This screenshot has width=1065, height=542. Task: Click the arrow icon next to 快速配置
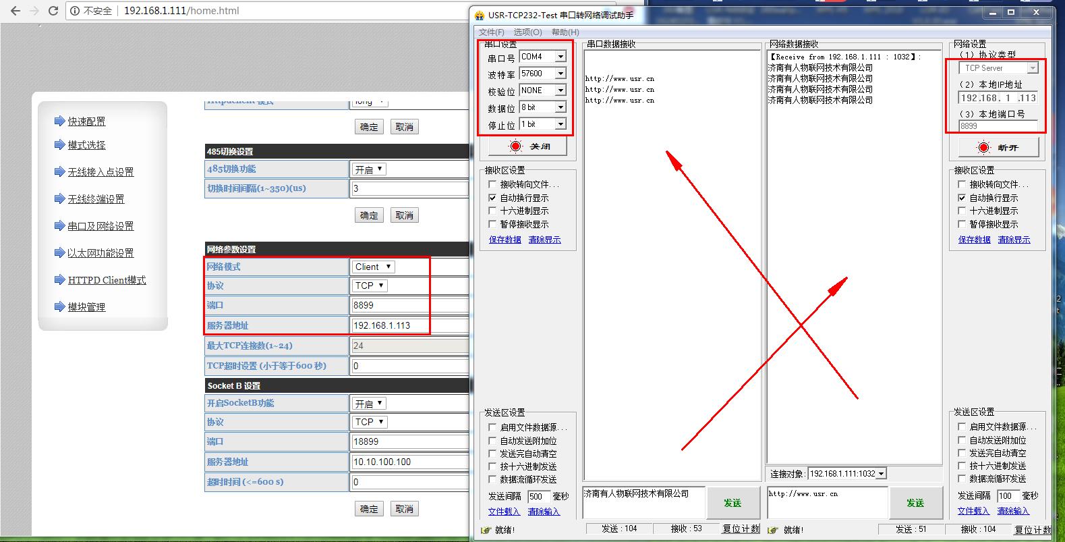[59, 121]
